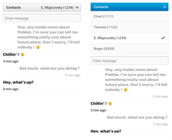
Task: Collapse the expanded blue Contacts header
Action: (x=129, y=7)
